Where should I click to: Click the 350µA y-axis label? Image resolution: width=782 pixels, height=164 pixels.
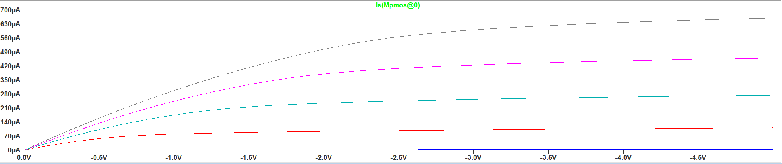point(10,80)
